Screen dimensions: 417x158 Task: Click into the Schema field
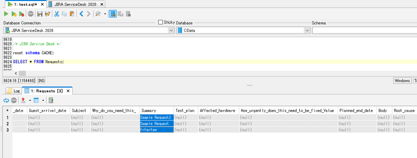pyautogui.click(x=365, y=30)
